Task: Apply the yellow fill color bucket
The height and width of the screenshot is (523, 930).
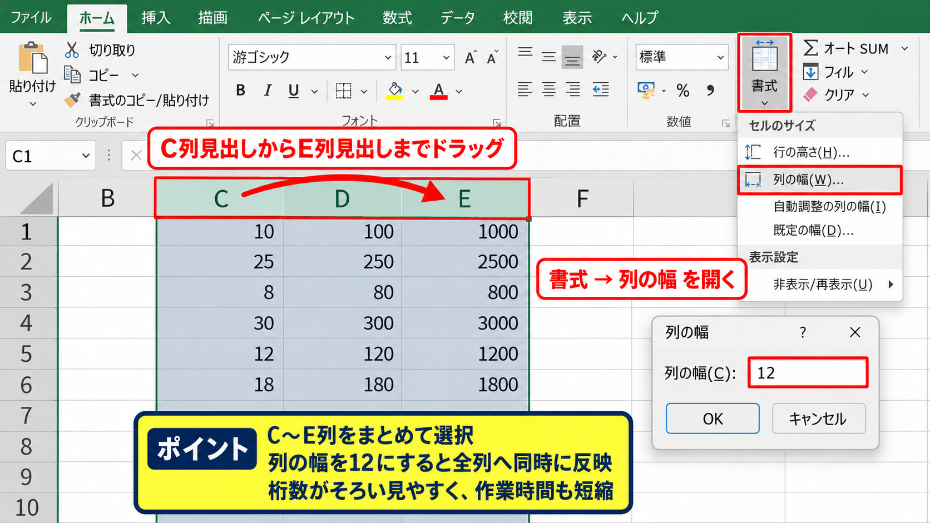Action: tap(395, 91)
